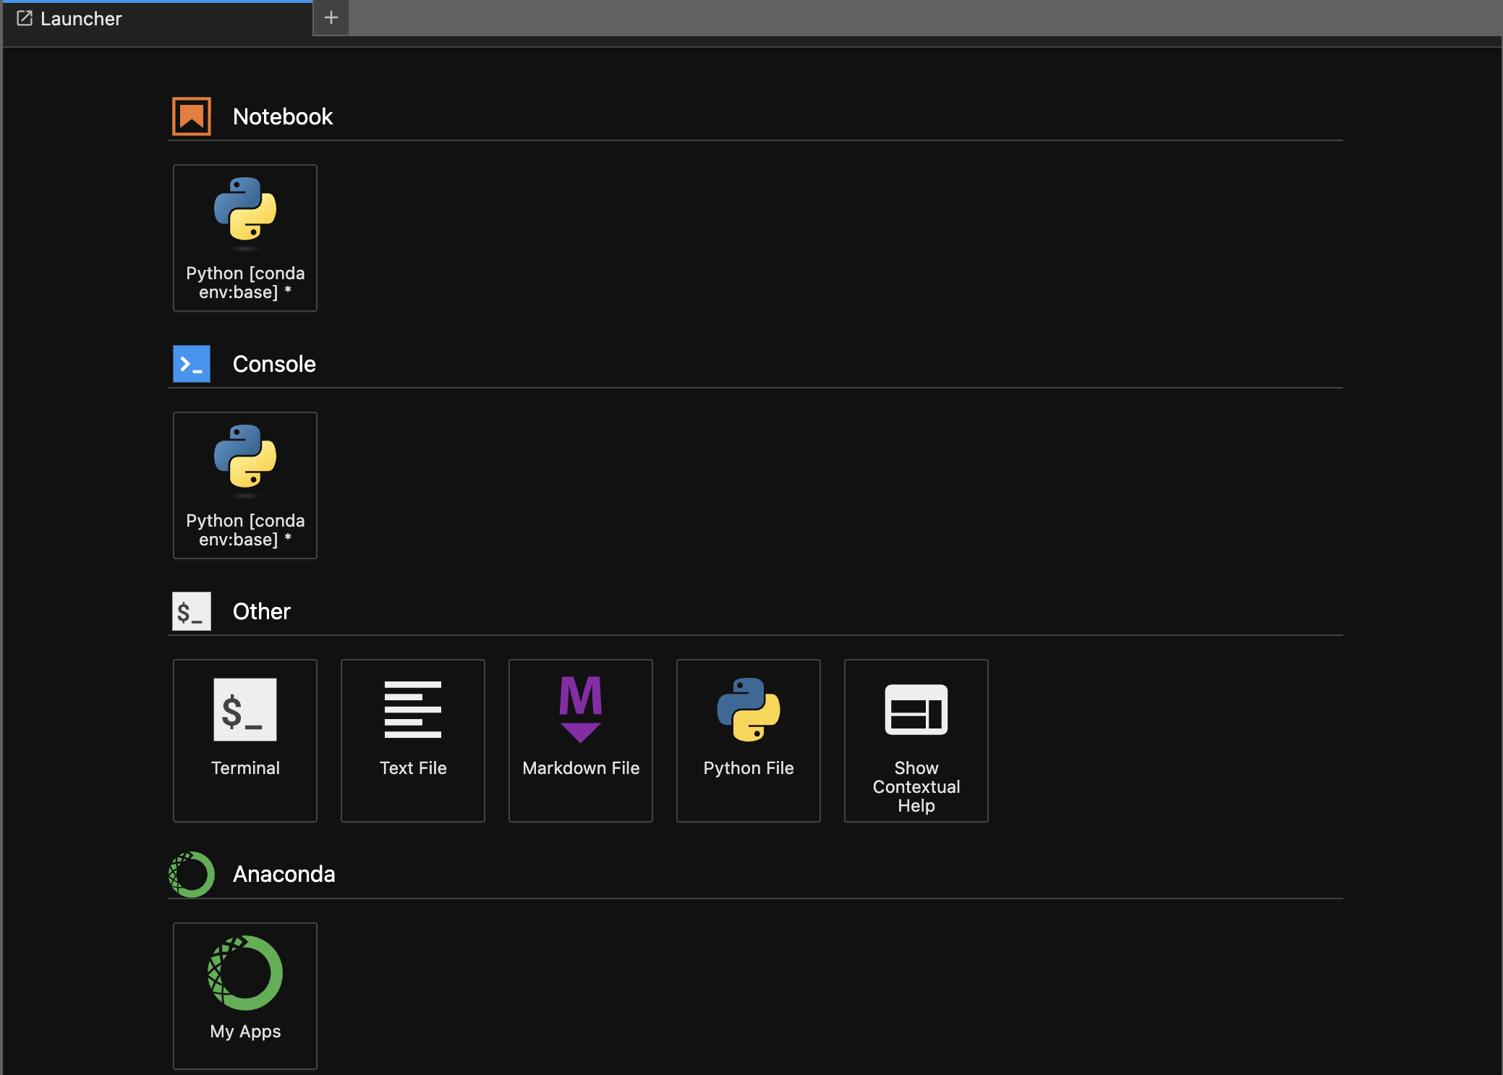Click the Console section prompt icon
1503x1075 pixels.
[x=192, y=364]
